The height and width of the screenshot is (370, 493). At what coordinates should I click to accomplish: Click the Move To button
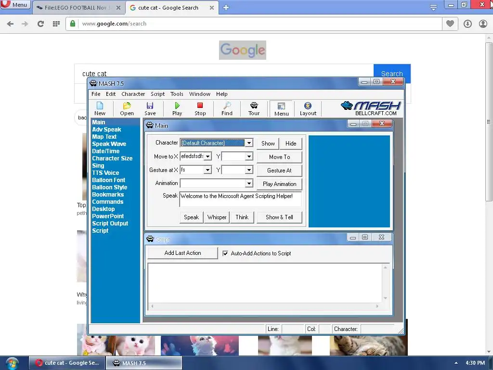[280, 157]
